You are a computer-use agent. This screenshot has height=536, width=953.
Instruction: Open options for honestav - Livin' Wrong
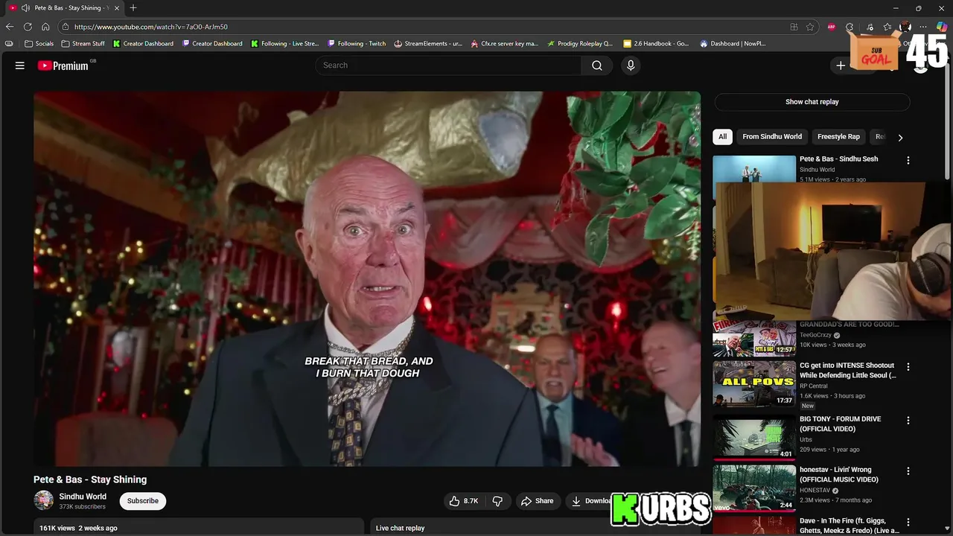(908, 471)
